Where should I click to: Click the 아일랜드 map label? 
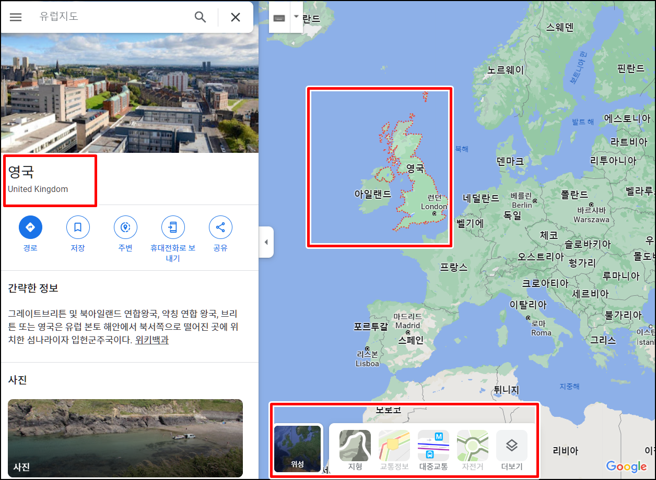(373, 194)
